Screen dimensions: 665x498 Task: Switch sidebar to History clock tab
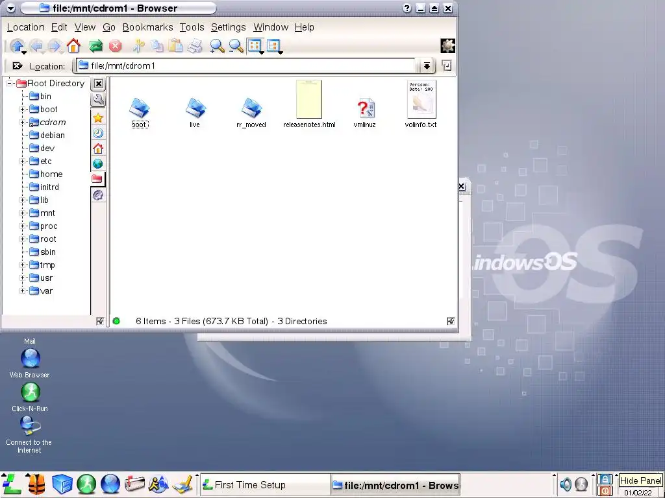(98, 133)
